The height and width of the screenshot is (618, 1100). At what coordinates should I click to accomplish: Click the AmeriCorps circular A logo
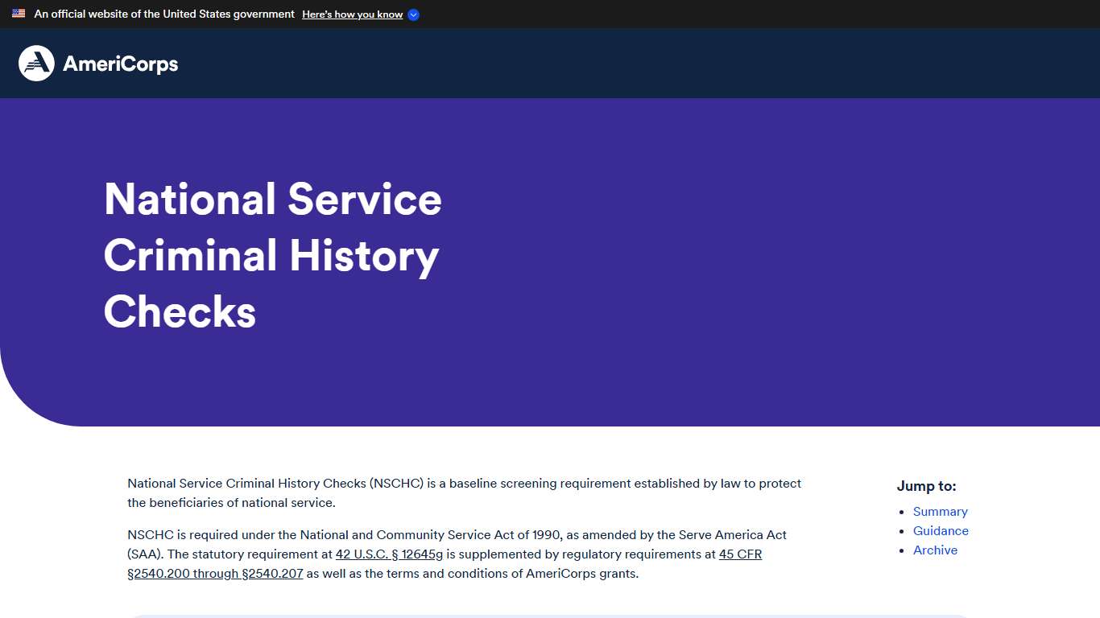pyautogui.click(x=36, y=64)
